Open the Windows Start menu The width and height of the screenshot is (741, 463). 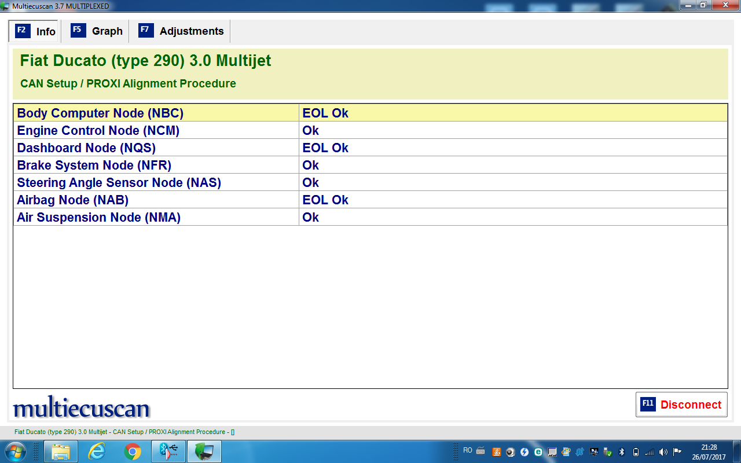pos(15,451)
